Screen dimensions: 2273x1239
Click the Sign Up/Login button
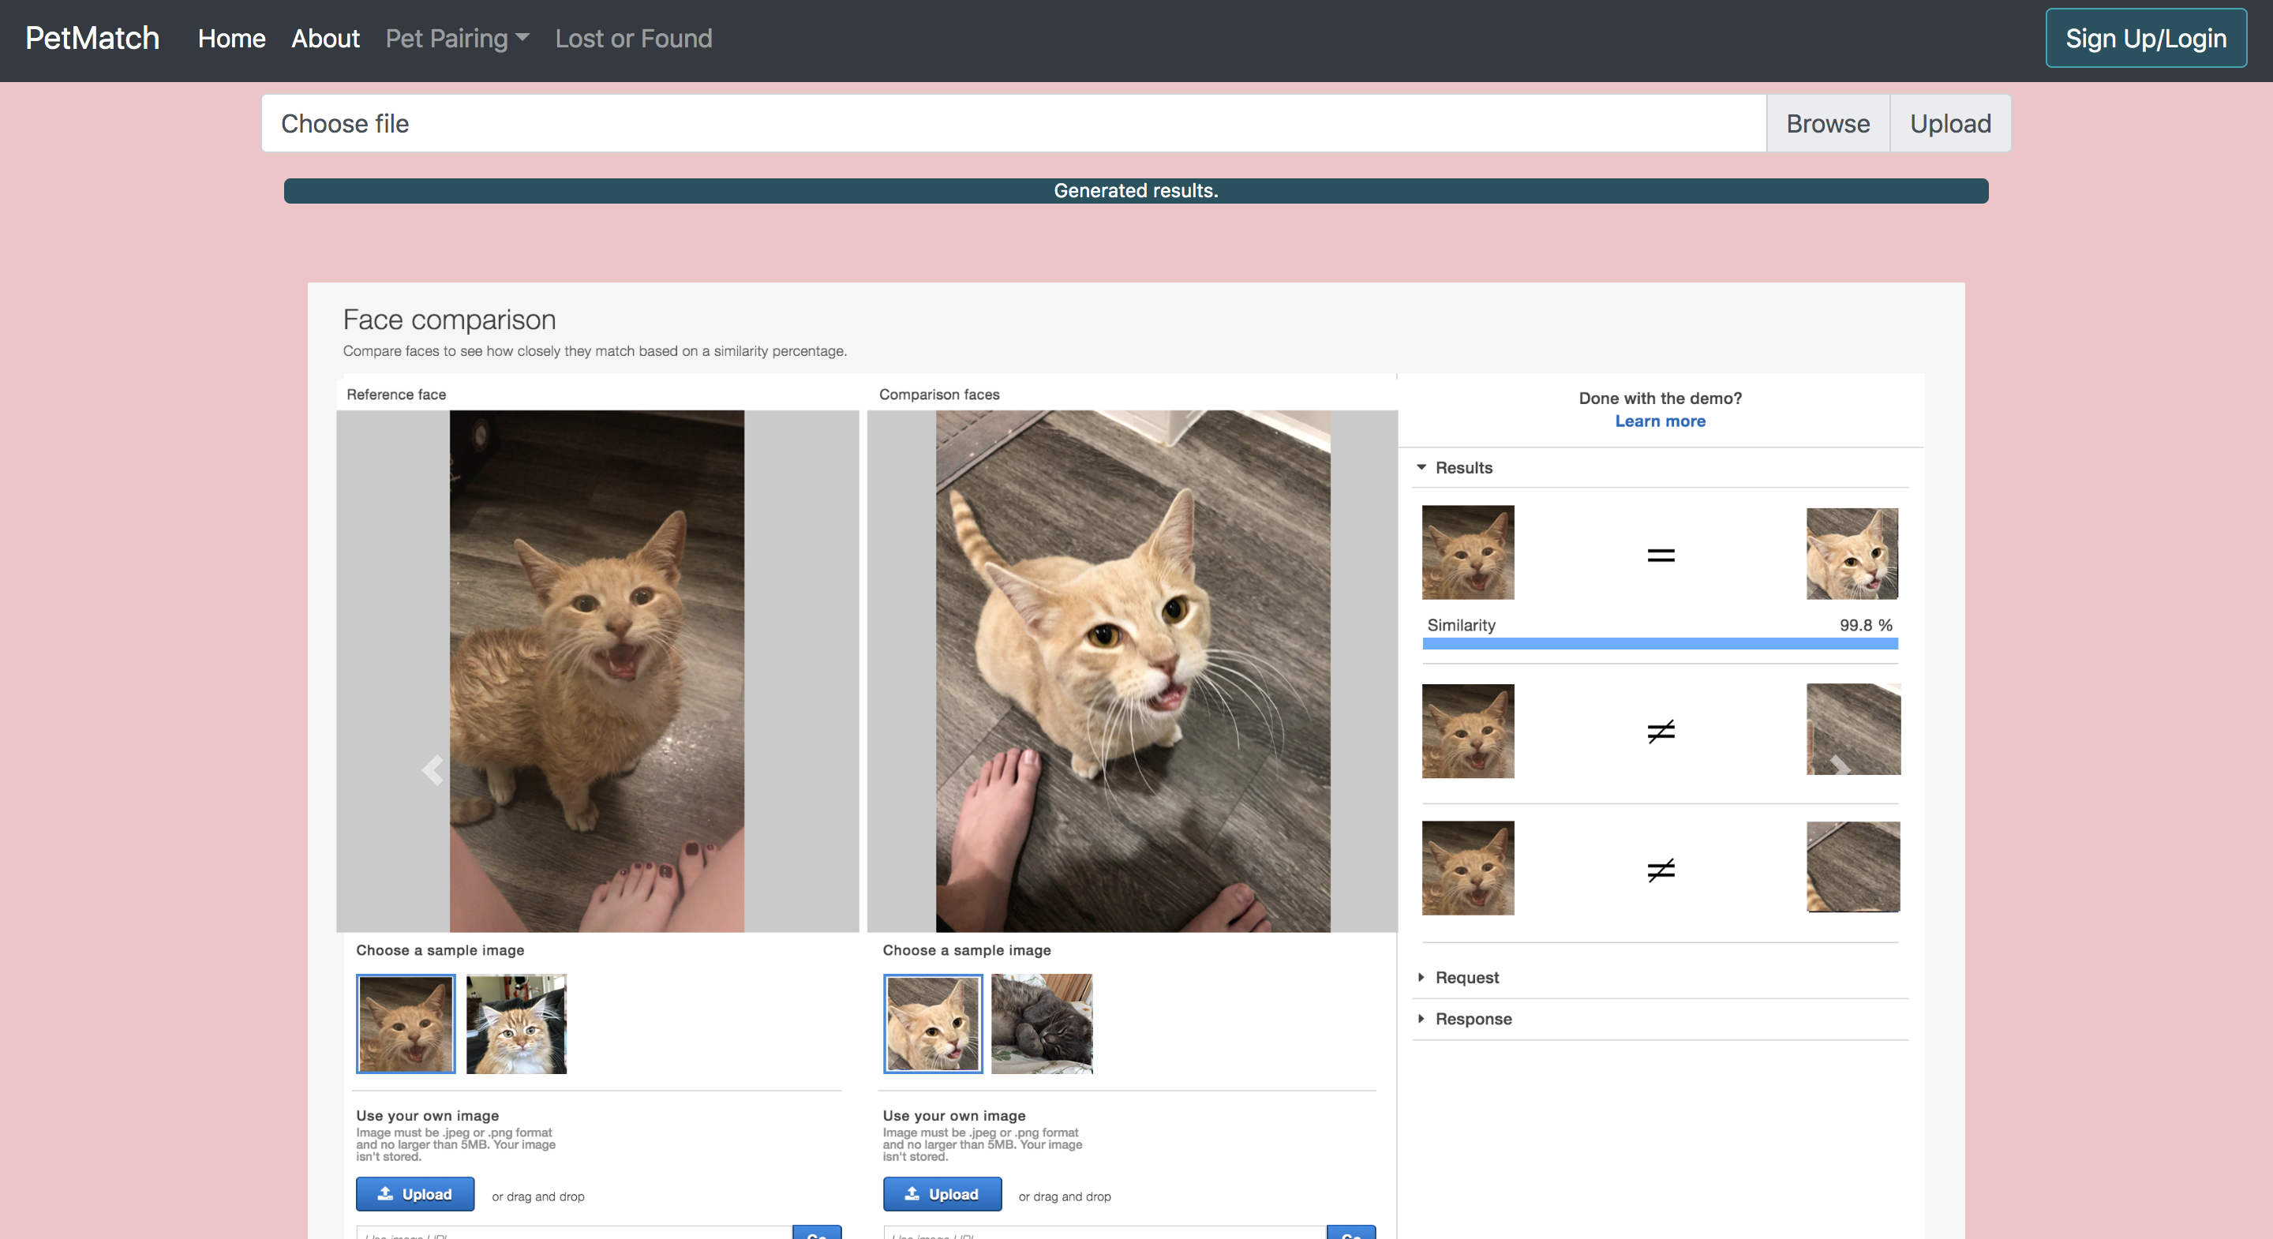2145,39
